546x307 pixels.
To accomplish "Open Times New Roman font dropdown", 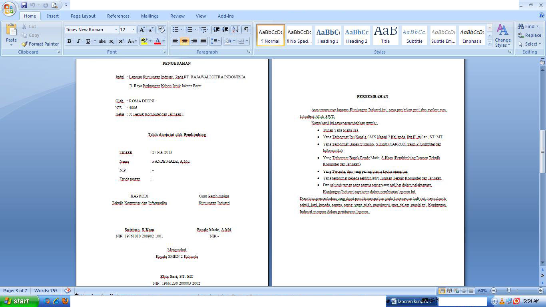I will pyautogui.click(x=116, y=30).
